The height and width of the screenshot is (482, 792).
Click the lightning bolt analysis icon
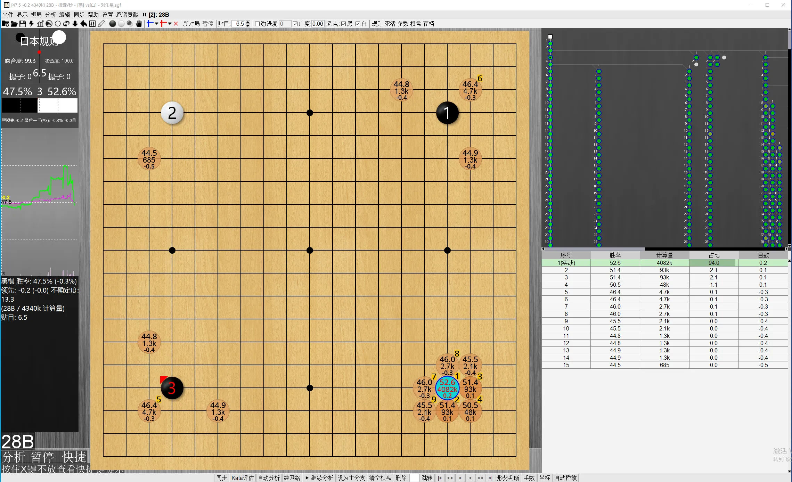31,24
